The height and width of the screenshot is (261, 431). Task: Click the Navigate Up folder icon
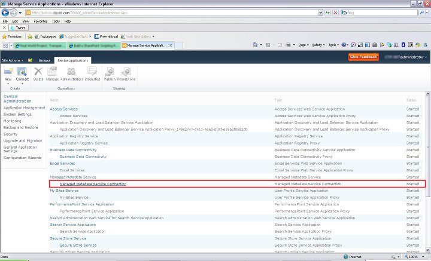click(x=31, y=60)
